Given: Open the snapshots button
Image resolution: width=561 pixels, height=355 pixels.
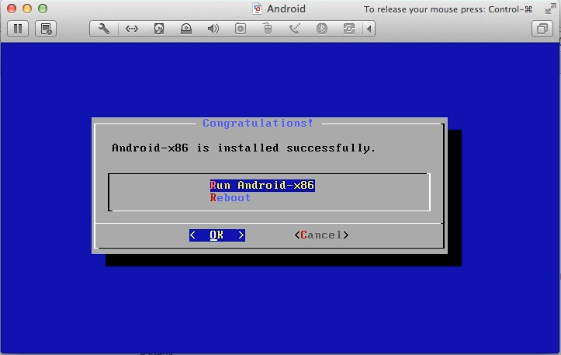Looking at the screenshot, I should (x=46, y=29).
